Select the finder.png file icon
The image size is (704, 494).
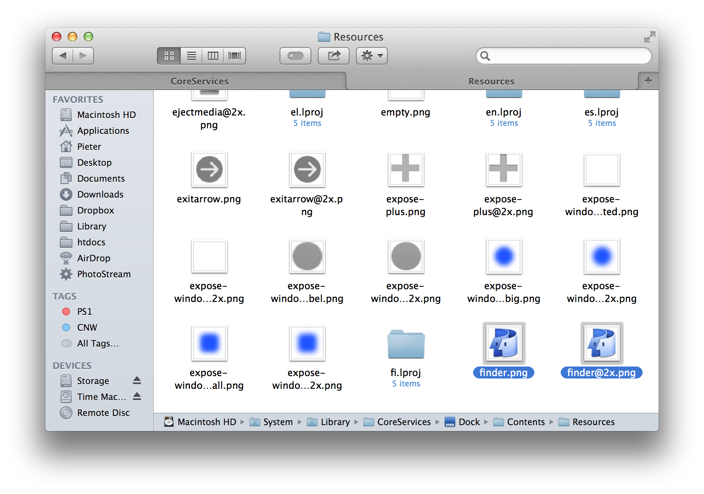(x=504, y=343)
